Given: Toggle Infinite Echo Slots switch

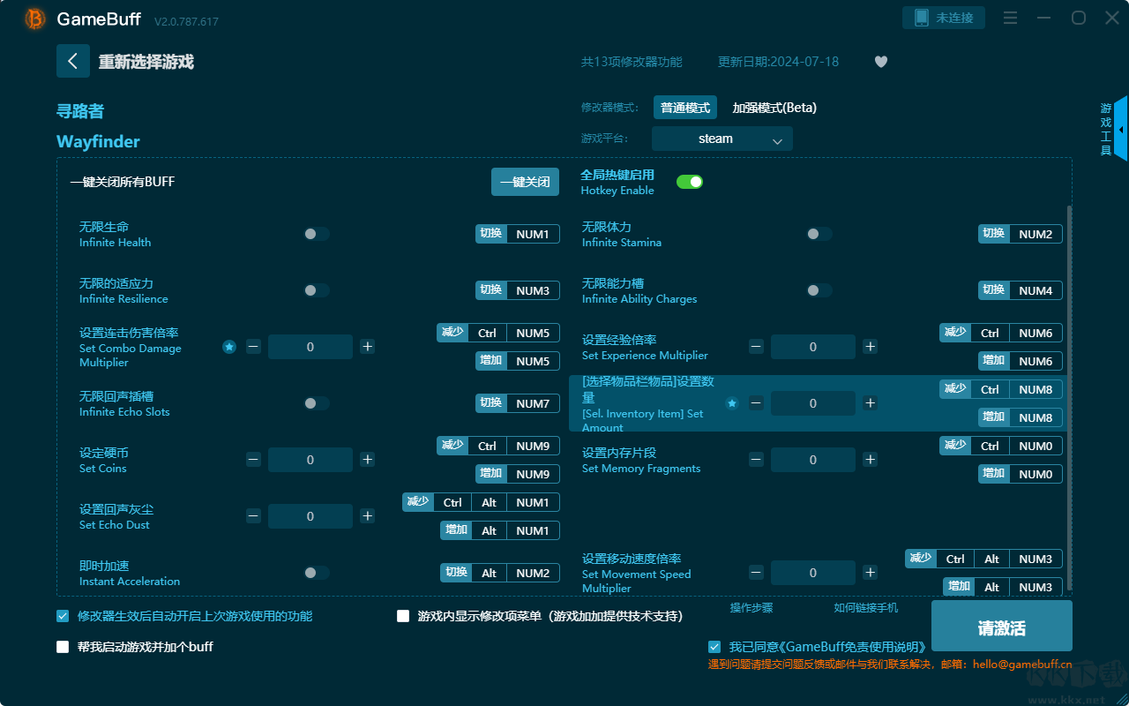Looking at the screenshot, I should (317, 403).
